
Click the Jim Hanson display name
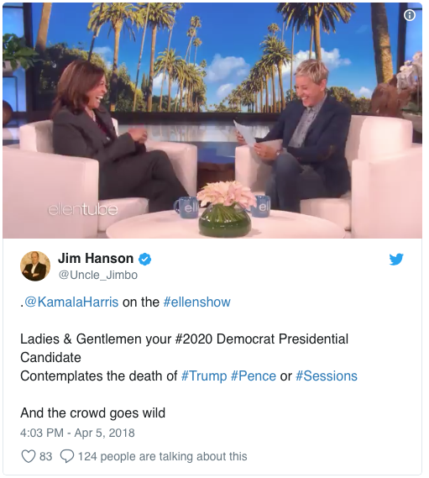[96, 259]
